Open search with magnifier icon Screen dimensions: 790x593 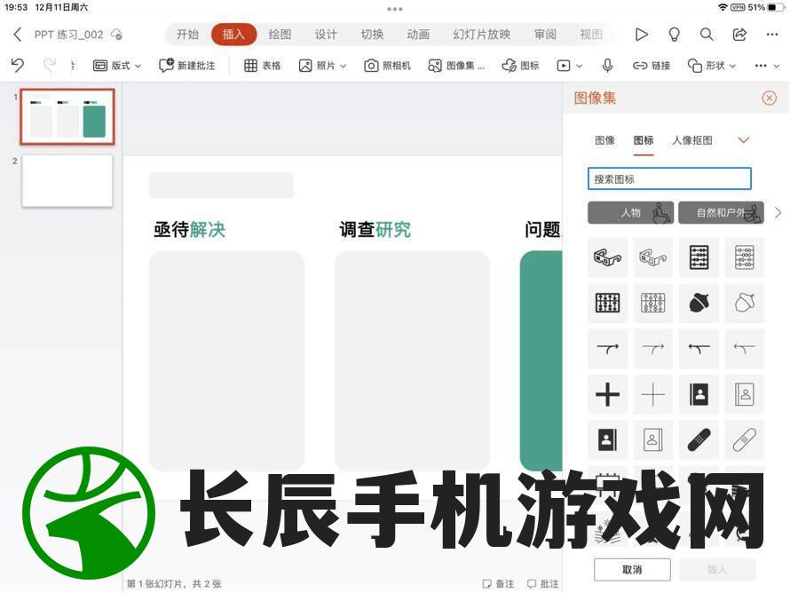(707, 35)
